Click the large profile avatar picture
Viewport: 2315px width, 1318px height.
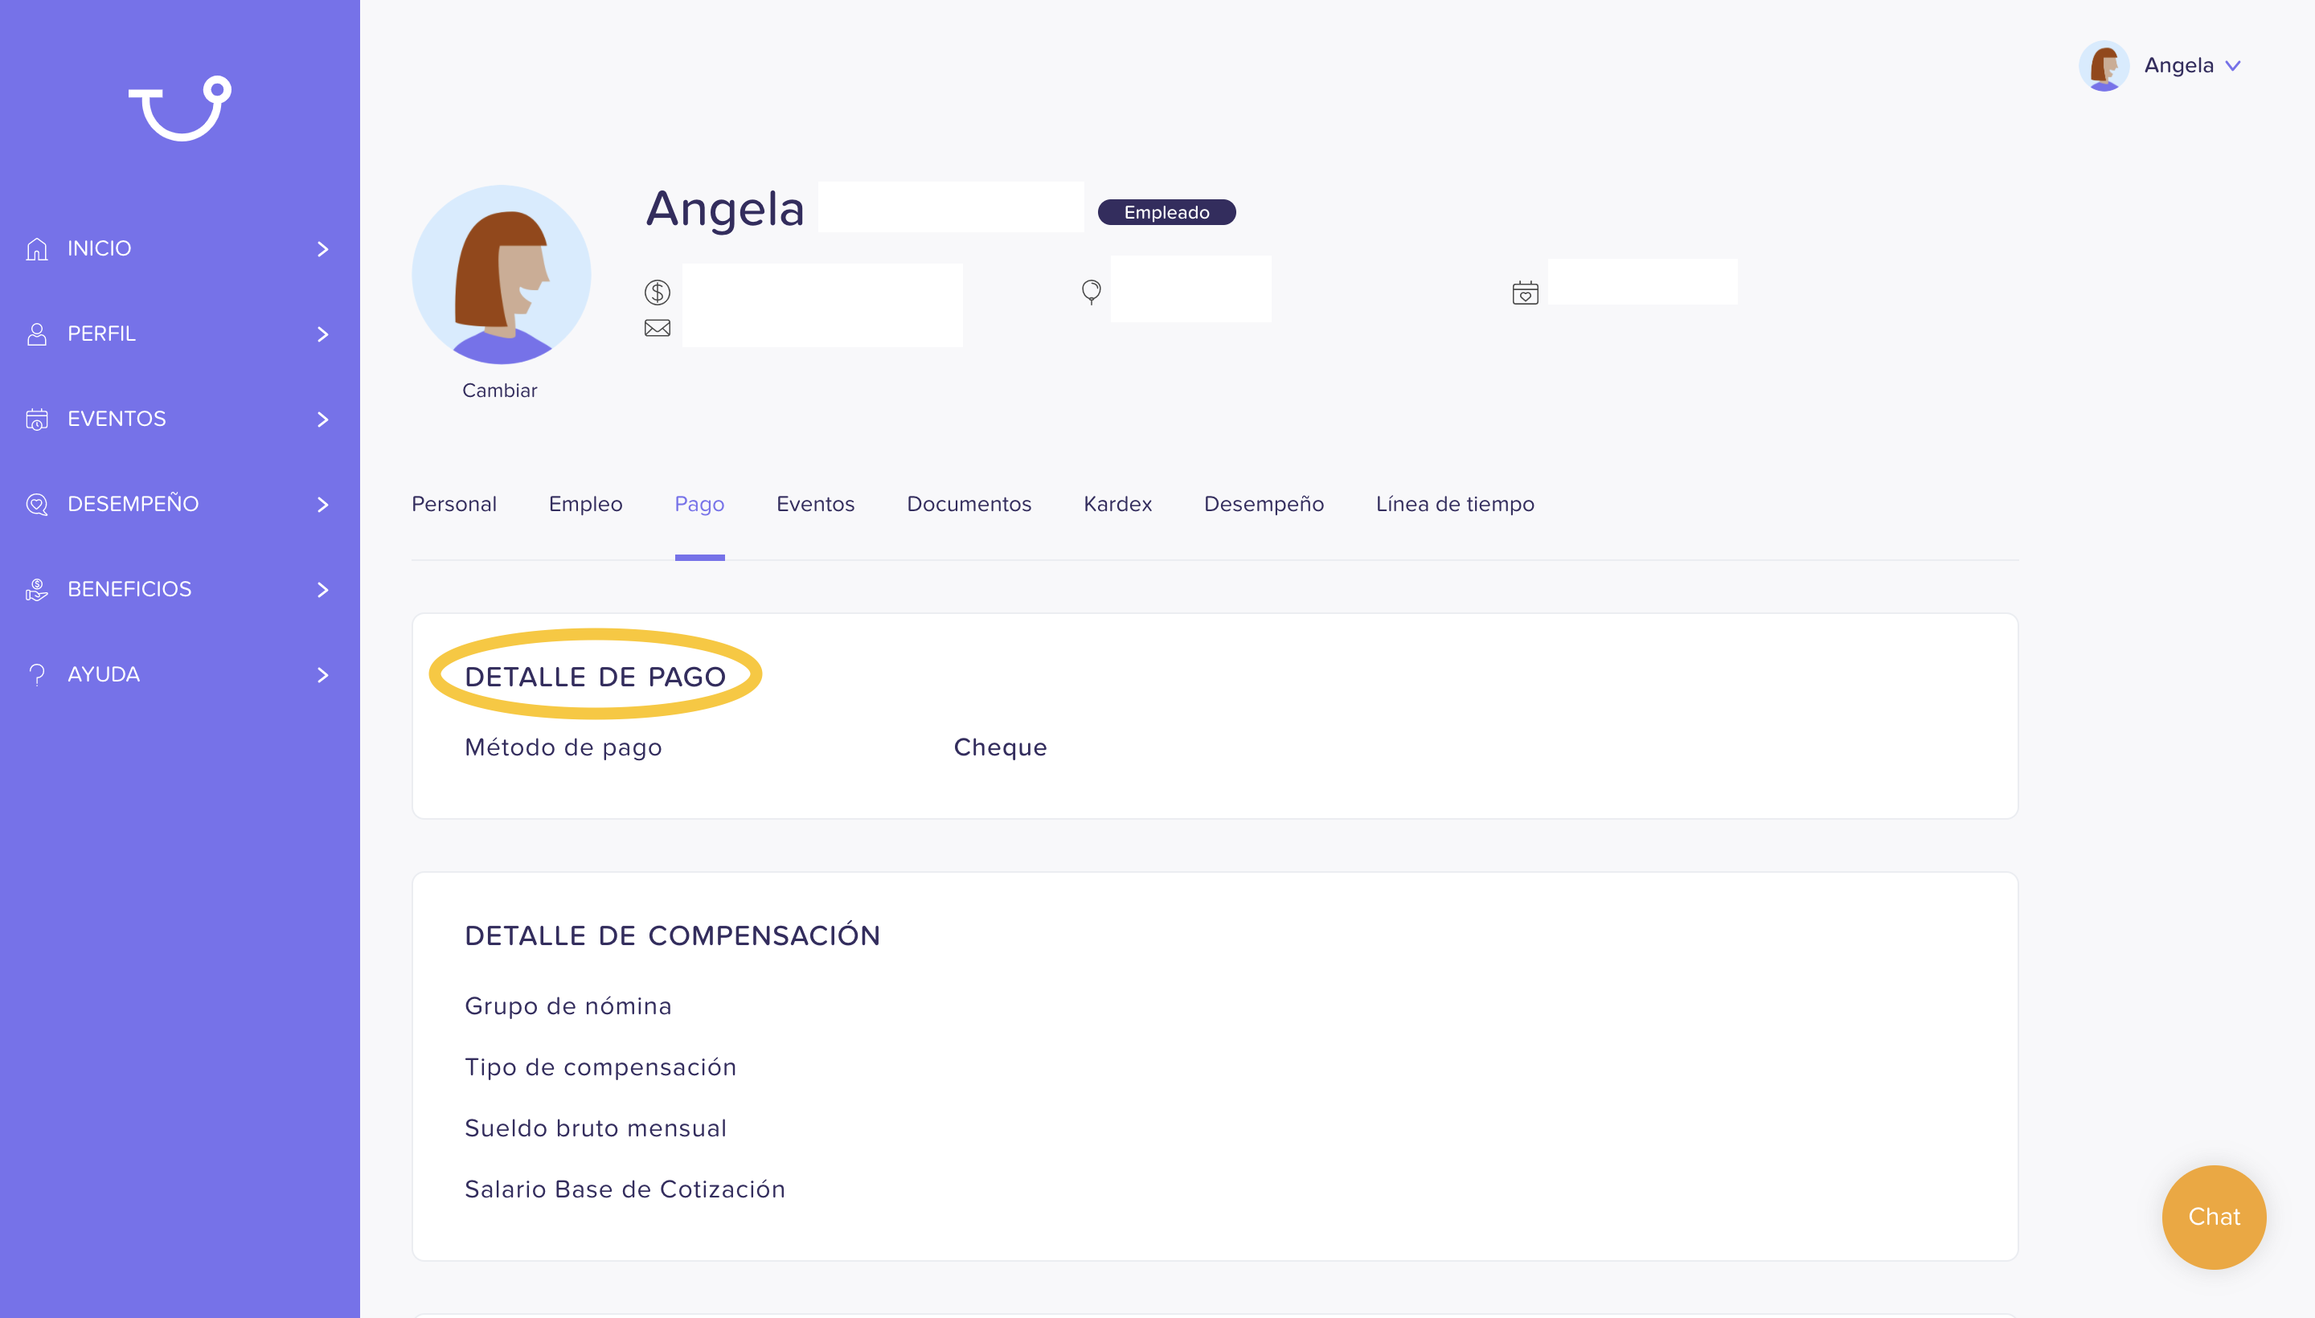[x=501, y=274]
